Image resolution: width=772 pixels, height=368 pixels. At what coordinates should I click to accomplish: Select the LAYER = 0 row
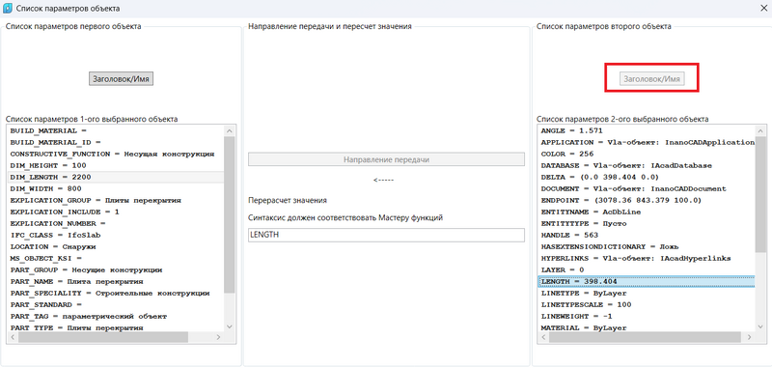point(646,270)
